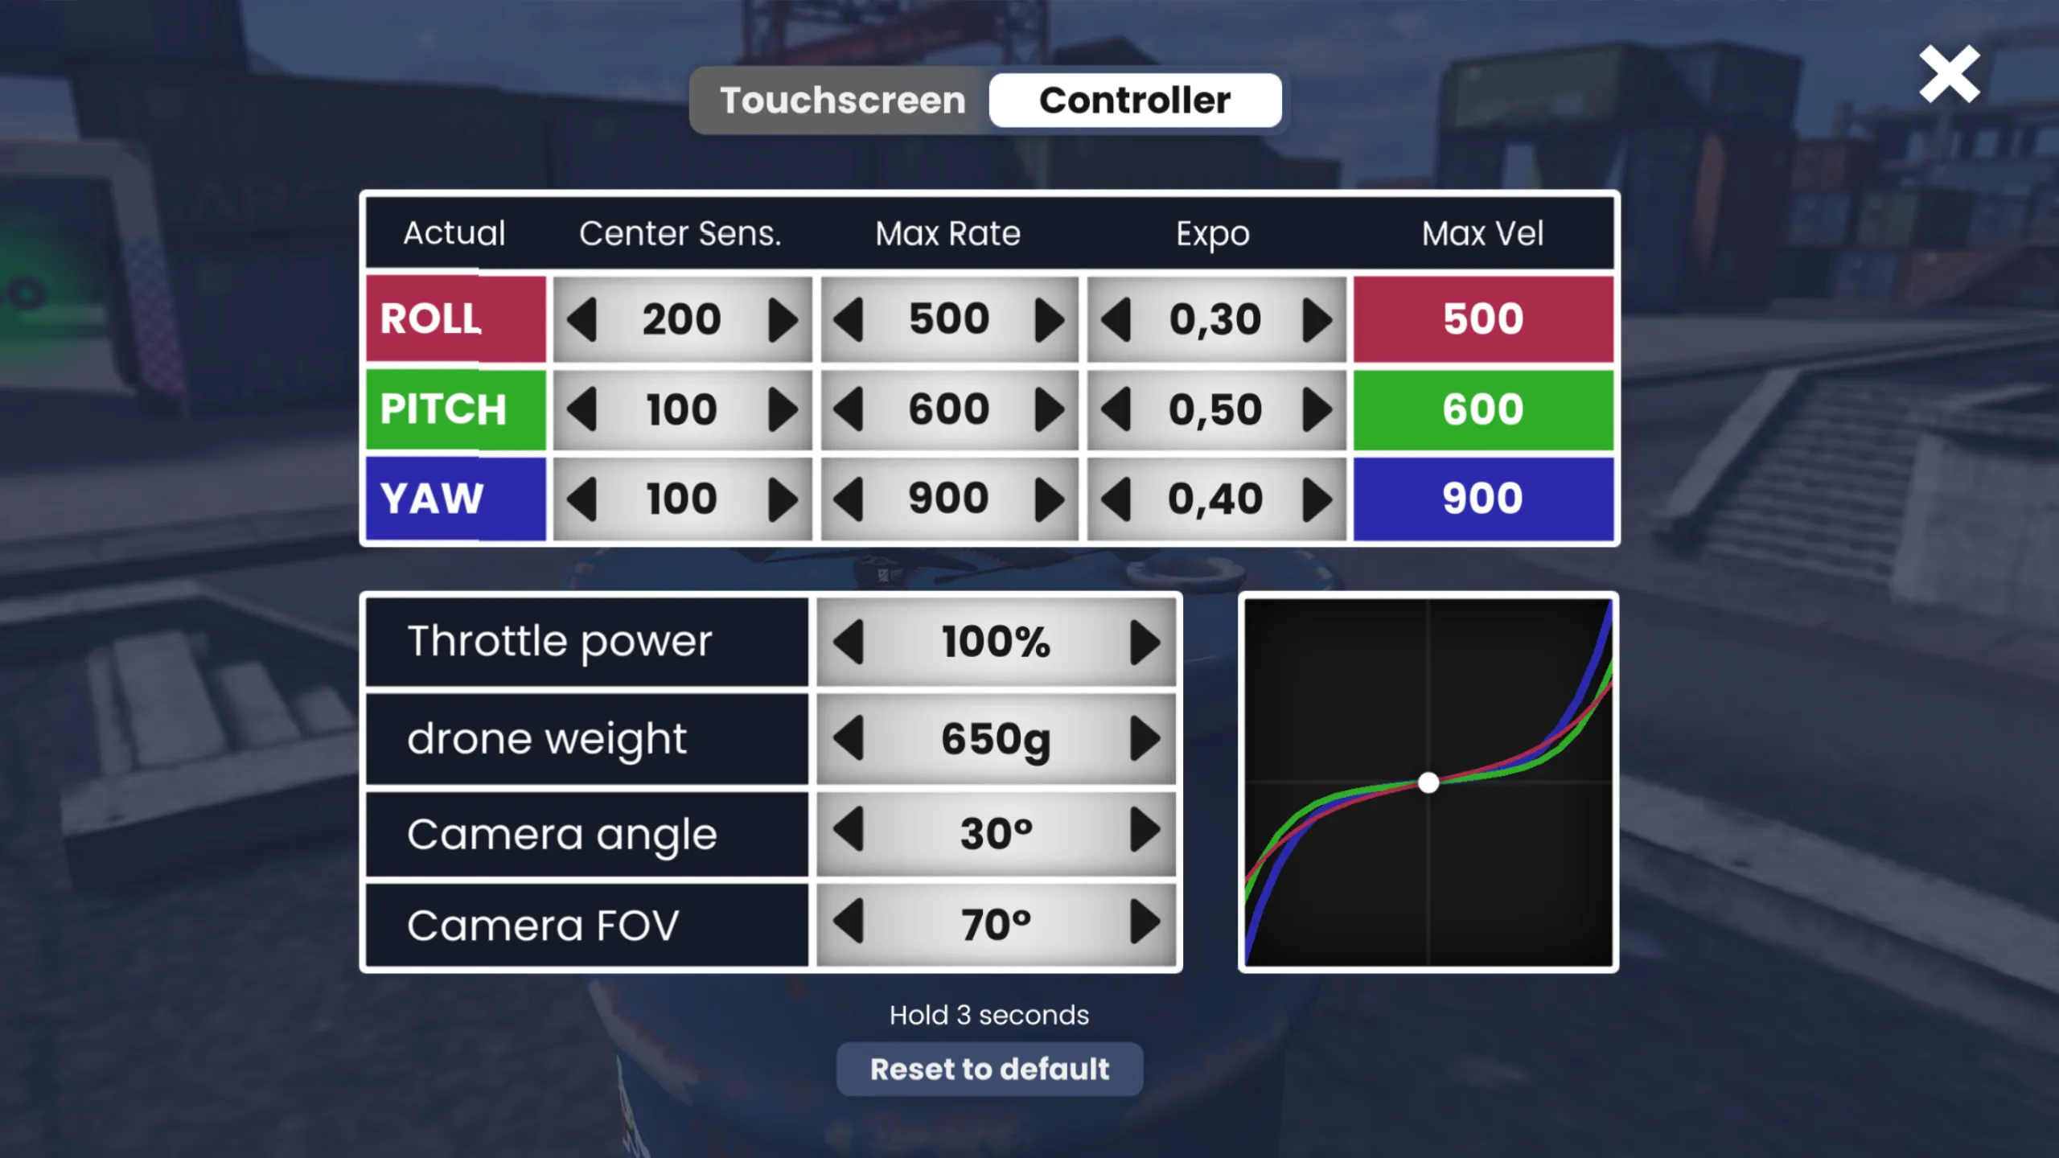
Task: Click the left arrow to decrease Throttle power
Action: (850, 642)
